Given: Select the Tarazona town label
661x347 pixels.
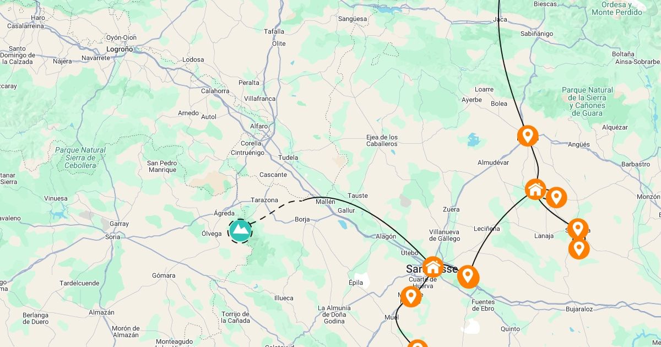Looking at the screenshot, I should [264, 200].
